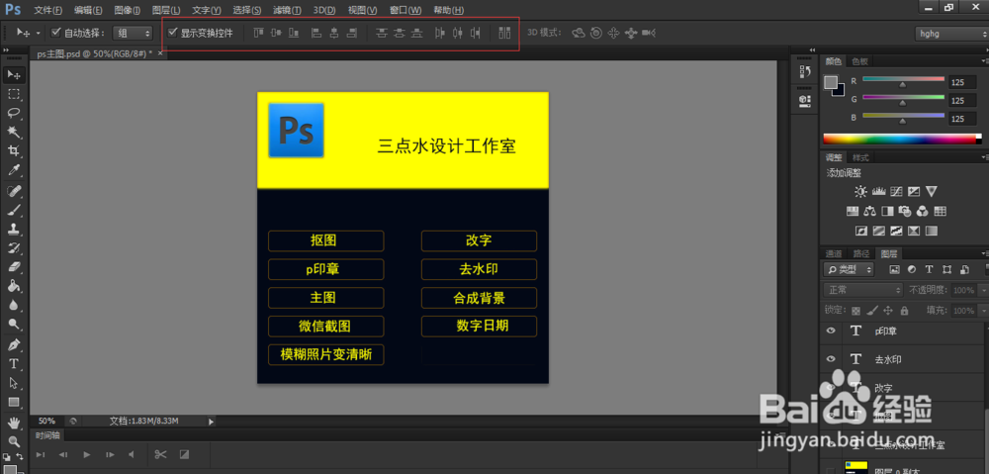Hide the 去水印 text layer
The image size is (989, 474).
pos(831,358)
